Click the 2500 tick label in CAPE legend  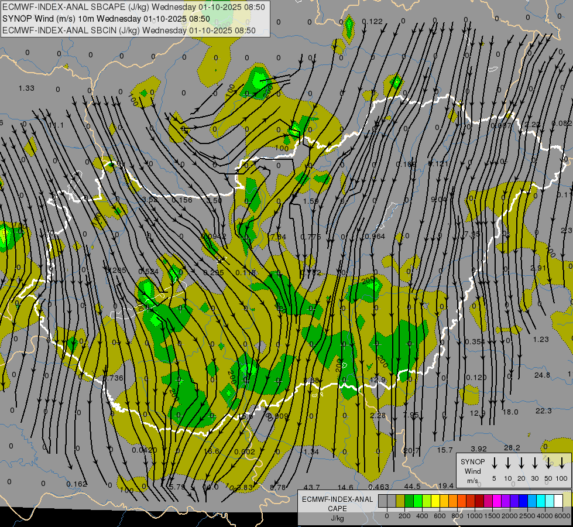click(x=527, y=516)
